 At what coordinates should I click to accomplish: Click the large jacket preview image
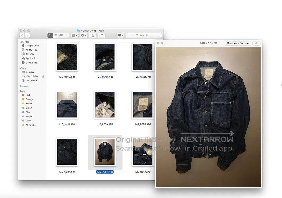pos(208,117)
